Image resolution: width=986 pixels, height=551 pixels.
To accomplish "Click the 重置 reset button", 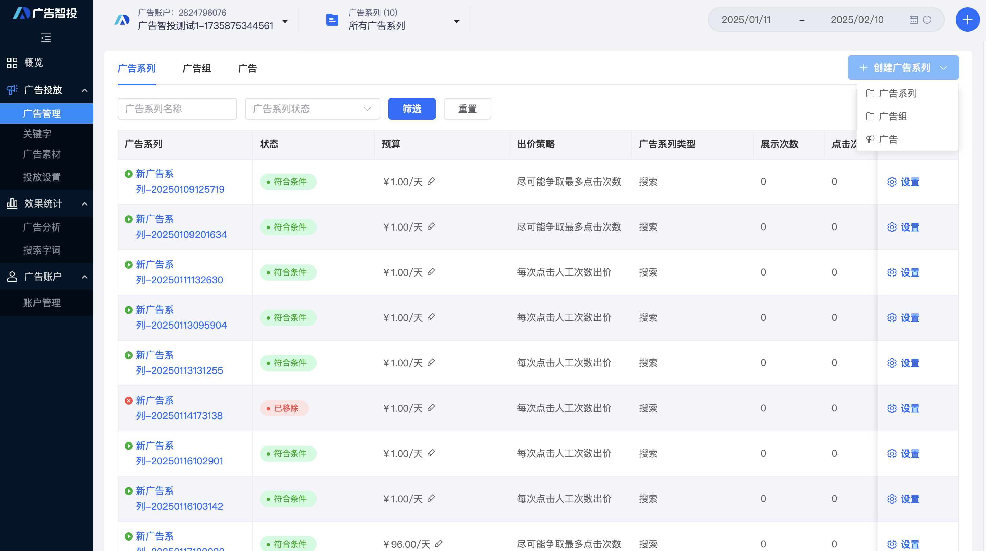I will [467, 109].
